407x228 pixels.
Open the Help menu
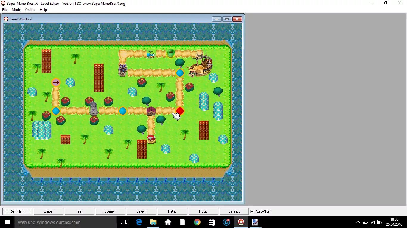pyautogui.click(x=44, y=10)
